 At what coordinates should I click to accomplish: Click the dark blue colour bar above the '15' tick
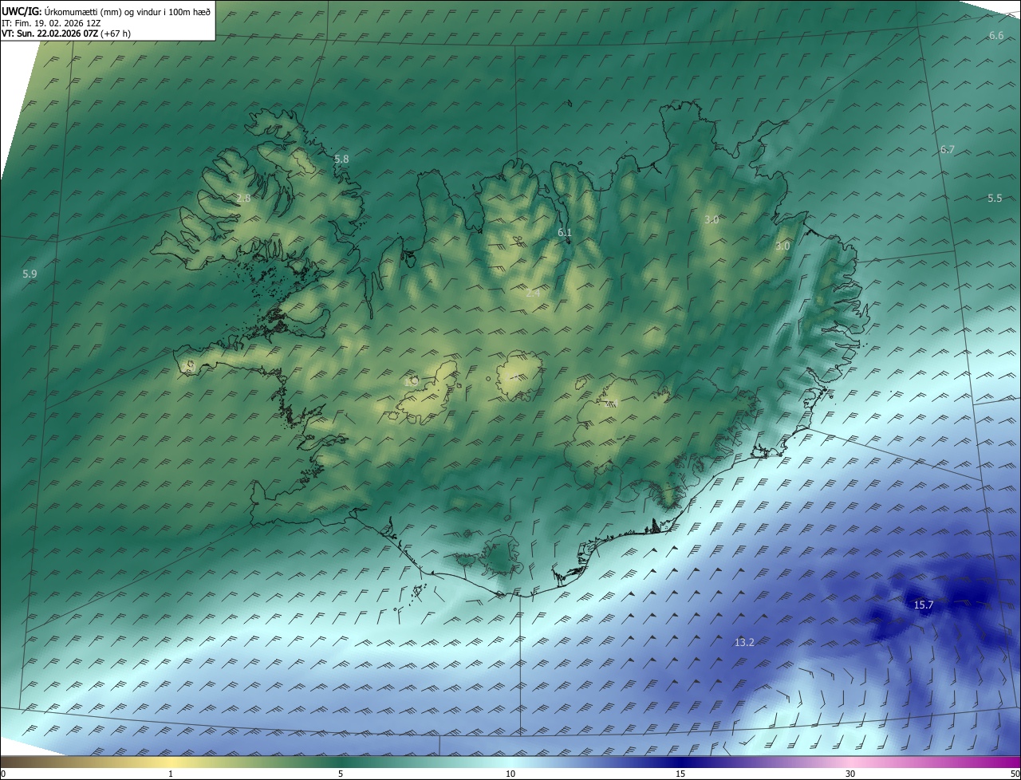pos(680,762)
